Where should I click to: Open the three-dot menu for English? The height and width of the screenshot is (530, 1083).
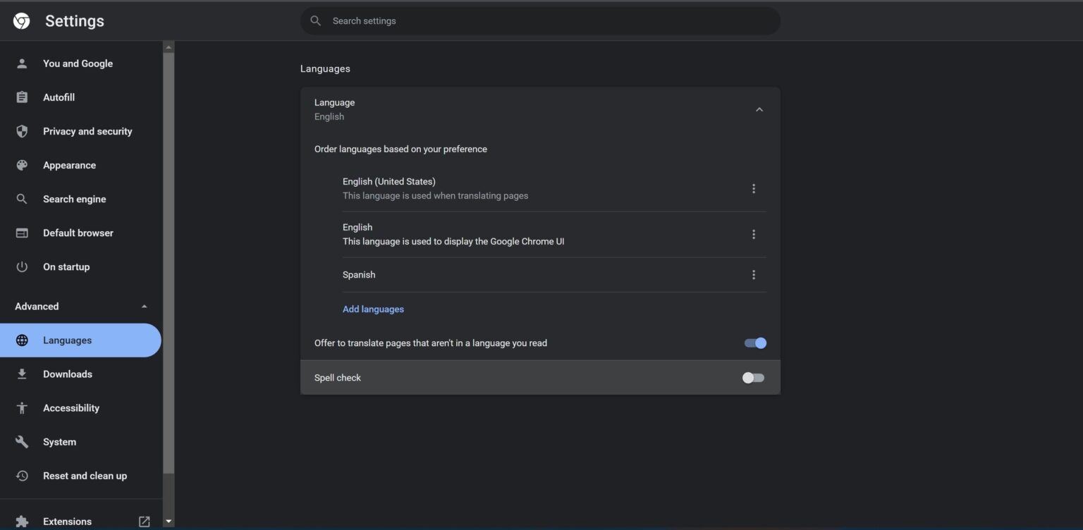click(753, 233)
